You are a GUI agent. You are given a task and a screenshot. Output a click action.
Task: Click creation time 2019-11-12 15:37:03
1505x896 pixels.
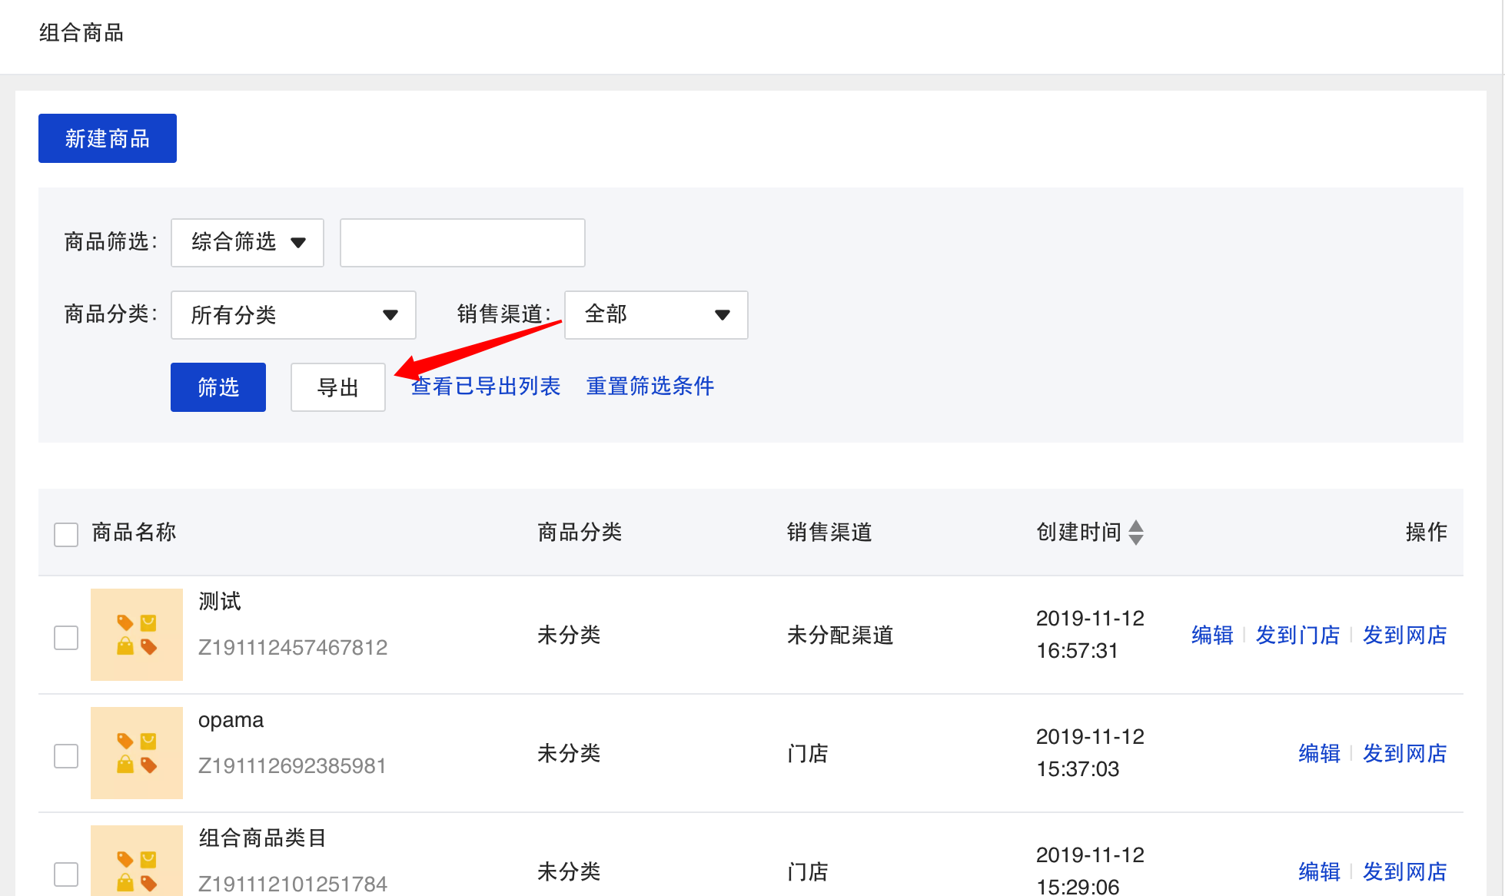[1090, 753]
